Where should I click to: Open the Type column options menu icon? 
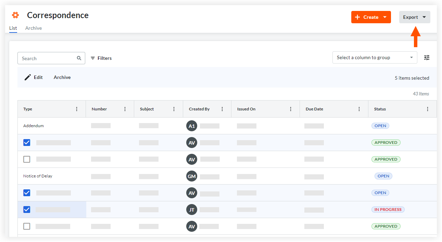[77, 109]
